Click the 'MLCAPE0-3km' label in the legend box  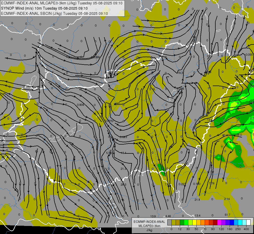pyautogui.click(x=149, y=226)
